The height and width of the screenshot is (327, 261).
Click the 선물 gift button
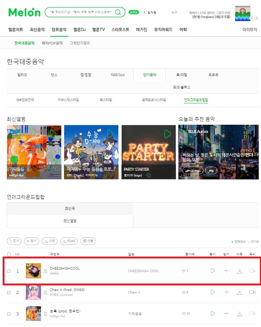[x=88, y=241]
